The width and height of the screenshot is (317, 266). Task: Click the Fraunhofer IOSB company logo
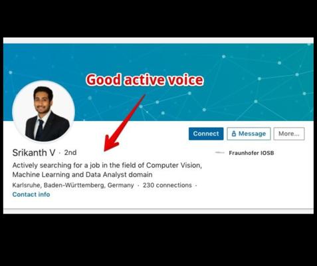point(220,152)
